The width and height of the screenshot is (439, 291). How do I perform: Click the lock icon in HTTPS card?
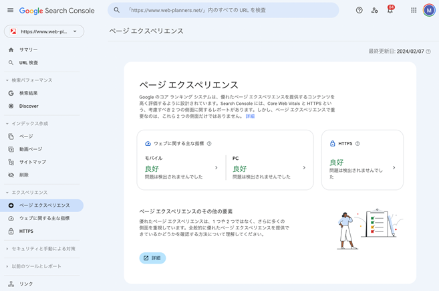coord(333,144)
